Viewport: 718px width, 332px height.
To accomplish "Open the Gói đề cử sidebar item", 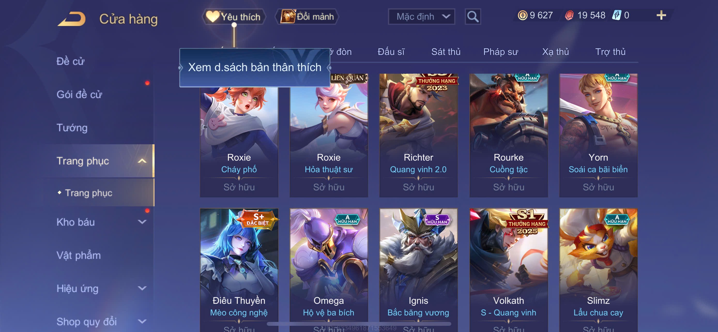I will (79, 94).
